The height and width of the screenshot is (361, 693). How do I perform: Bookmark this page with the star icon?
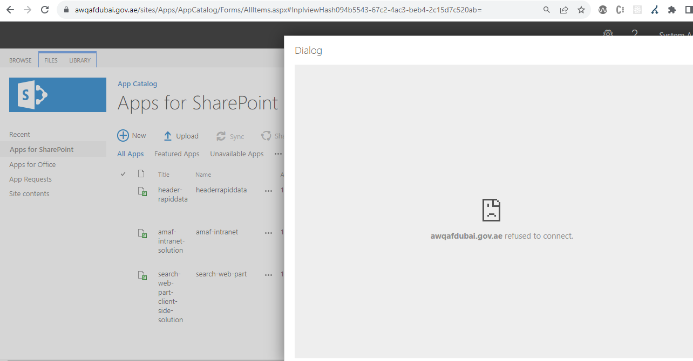[x=581, y=10]
